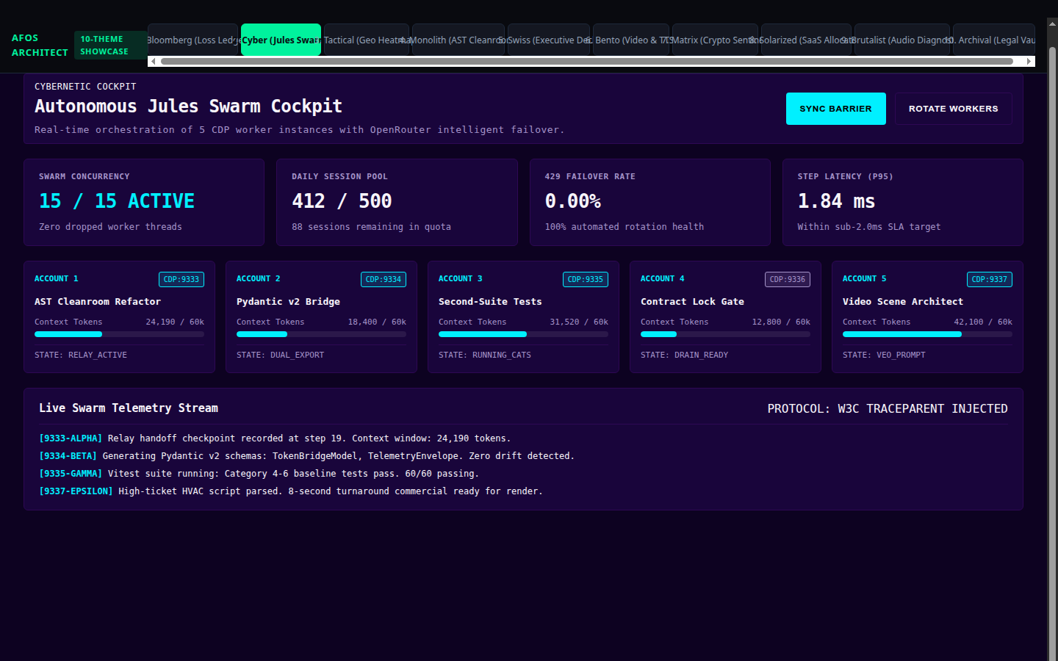Screen dimensions: 1058x661
Task: Click PROTOCOL: W3C TRACEPARENT INJECTED text
Action: click(x=888, y=408)
